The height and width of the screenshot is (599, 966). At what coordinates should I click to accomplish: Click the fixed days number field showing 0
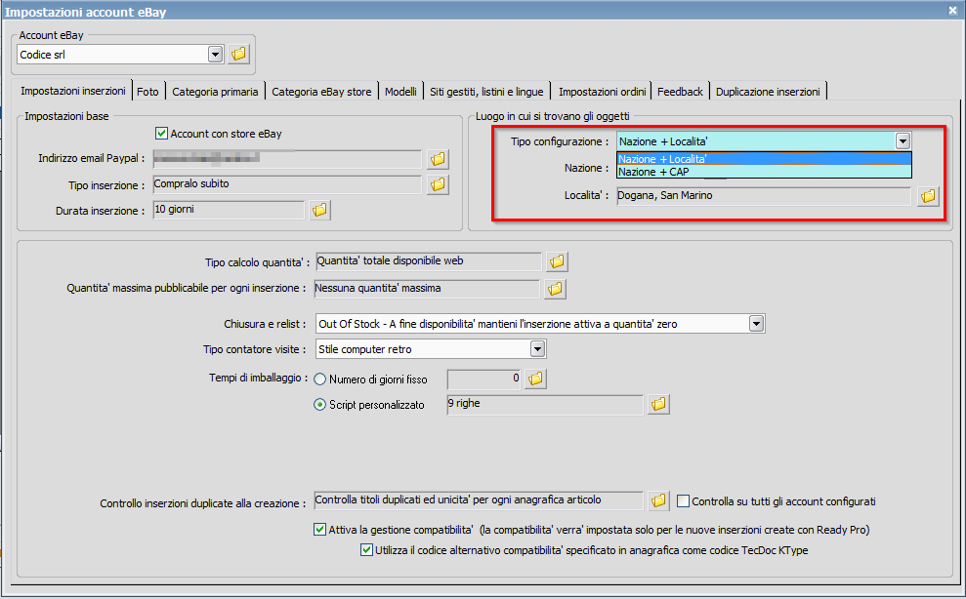pos(484,379)
